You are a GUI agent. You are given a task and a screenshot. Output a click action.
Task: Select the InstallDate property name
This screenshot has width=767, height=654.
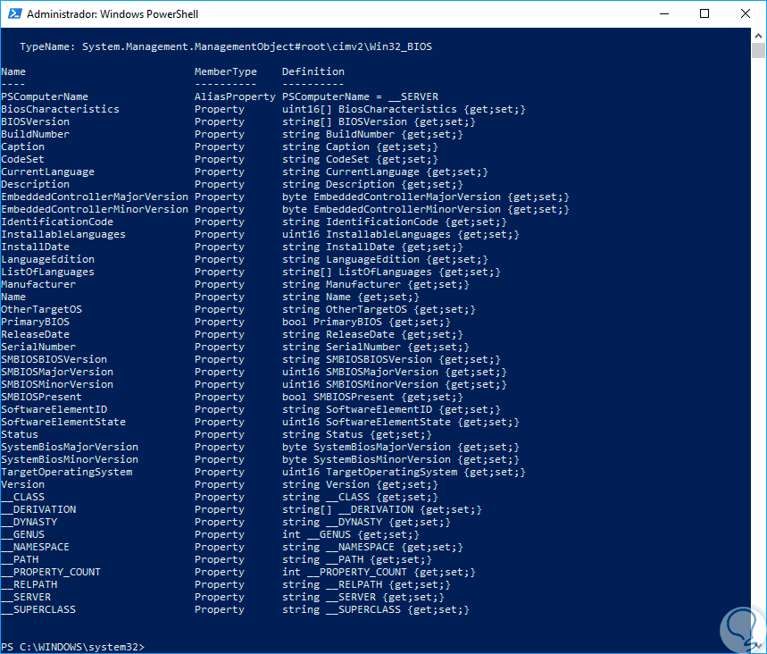pos(35,247)
